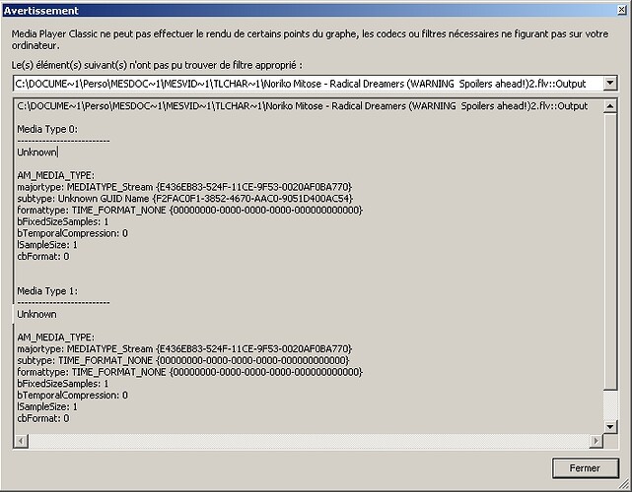
Task: Click the Fermer button
Action: tap(586, 467)
